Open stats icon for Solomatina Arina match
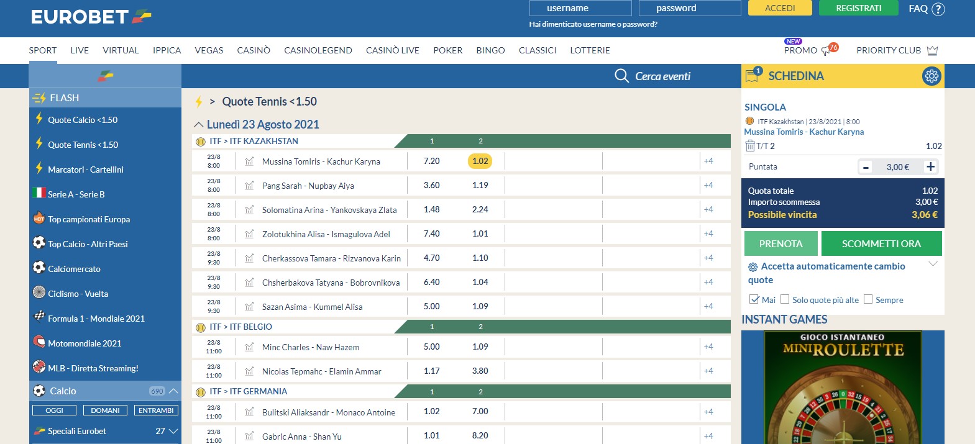This screenshot has width=975, height=444. pyautogui.click(x=249, y=210)
